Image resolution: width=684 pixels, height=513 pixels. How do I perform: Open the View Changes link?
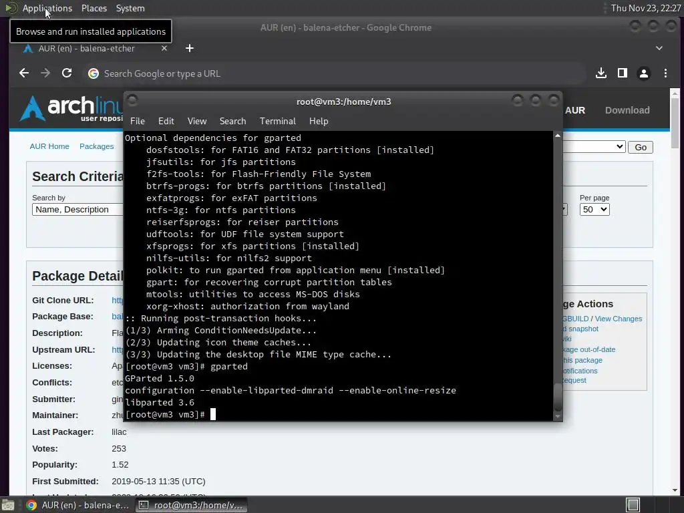[x=618, y=319]
